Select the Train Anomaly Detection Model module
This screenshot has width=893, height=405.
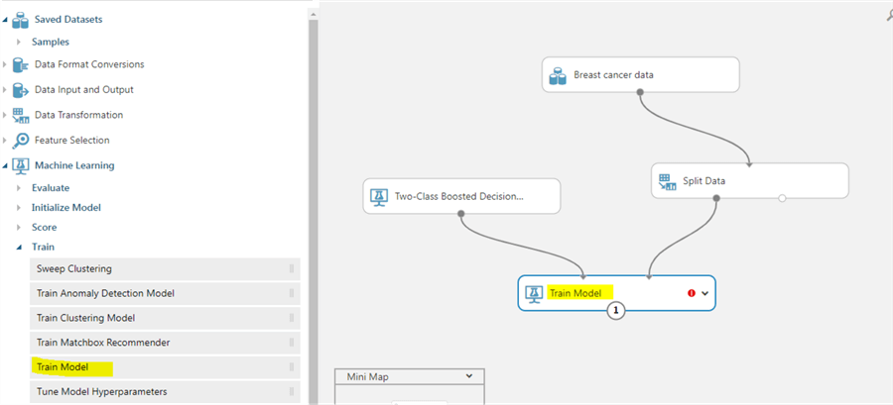165,294
